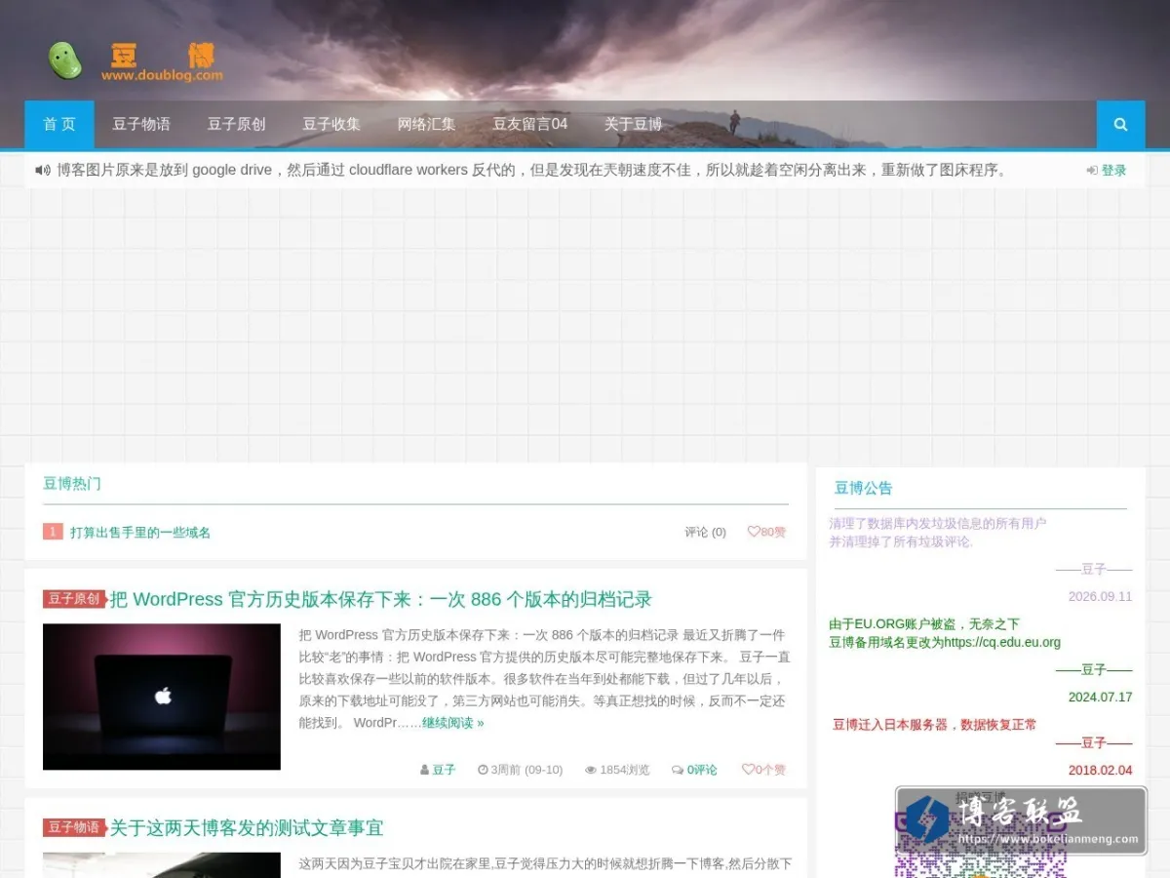Viewport: 1170px width, 878px height.
Task: Click the clock icon before 3周前
Action: tap(483, 770)
